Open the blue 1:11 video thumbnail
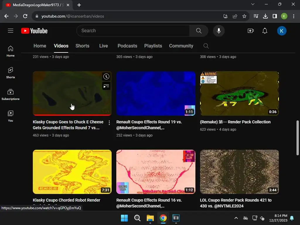The height and width of the screenshot is (225, 300). coord(156,93)
